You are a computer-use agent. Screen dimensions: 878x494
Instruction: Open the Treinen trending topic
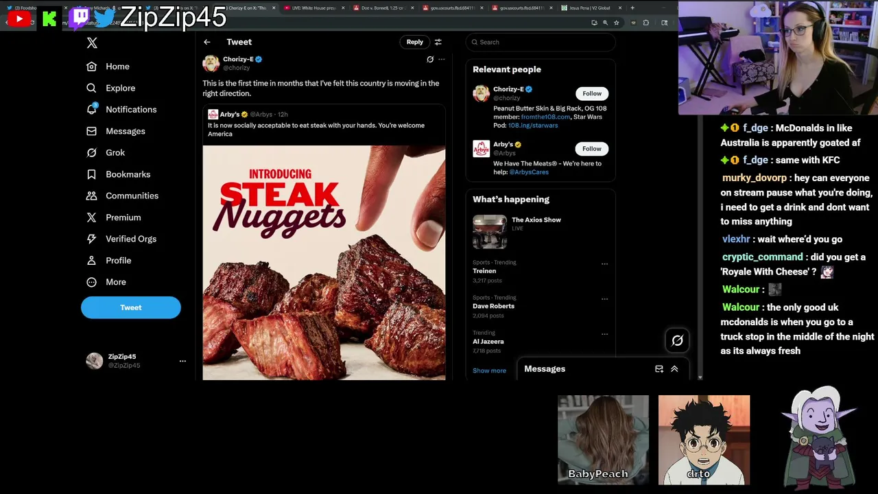click(x=484, y=271)
